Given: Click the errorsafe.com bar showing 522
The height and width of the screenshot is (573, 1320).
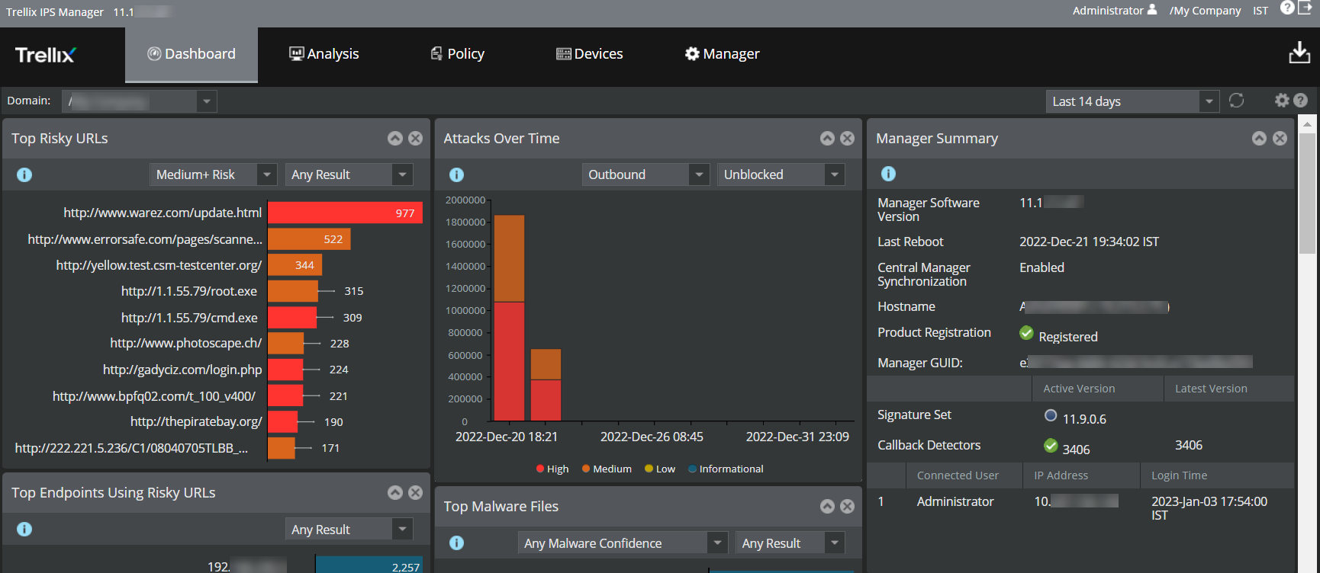Looking at the screenshot, I should (x=309, y=239).
